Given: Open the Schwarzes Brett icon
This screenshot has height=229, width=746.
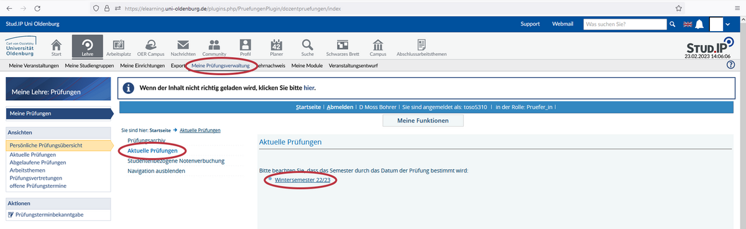Looking at the screenshot, I should 343,47.
